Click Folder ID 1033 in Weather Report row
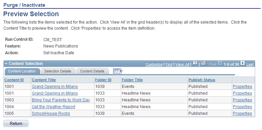 [100, 107]
